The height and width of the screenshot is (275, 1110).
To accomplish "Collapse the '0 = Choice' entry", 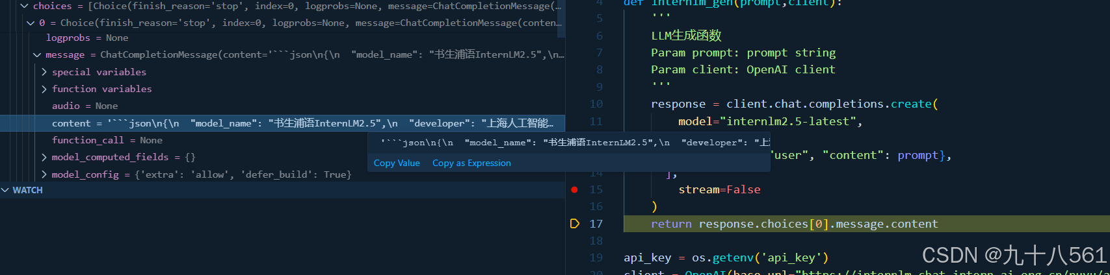I will (x=31, y=23).
